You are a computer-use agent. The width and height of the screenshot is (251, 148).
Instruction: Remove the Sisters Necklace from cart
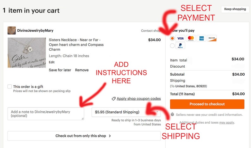coord(82,70)
